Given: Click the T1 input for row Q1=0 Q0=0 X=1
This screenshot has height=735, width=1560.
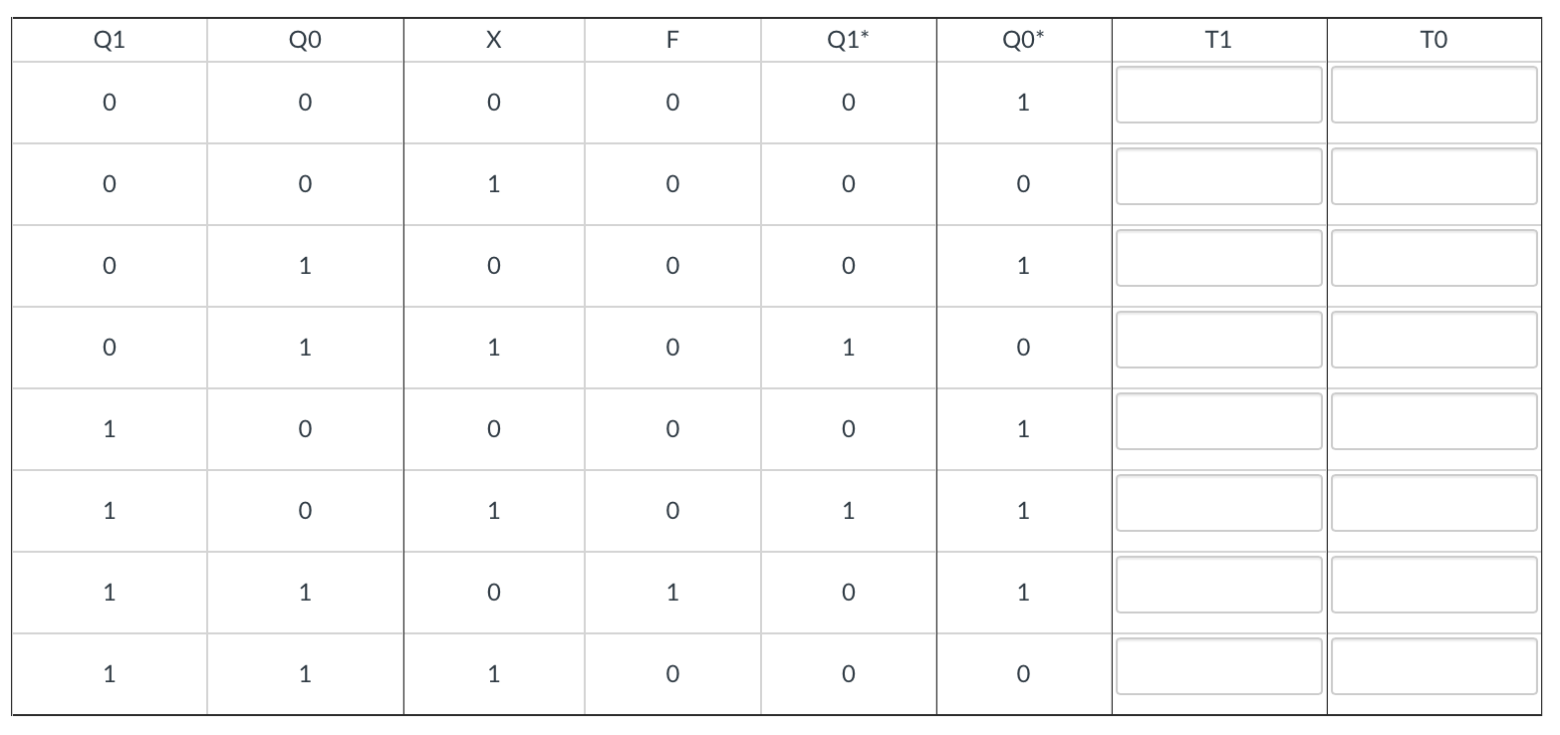Looking at the screenshot, I should click(x=1217, y=177).
